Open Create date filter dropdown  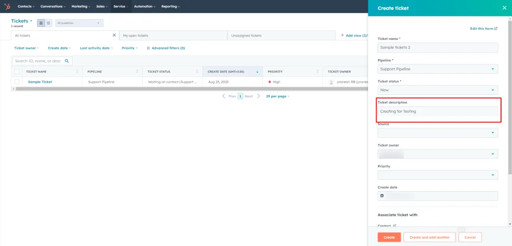[x=59, y=48]
